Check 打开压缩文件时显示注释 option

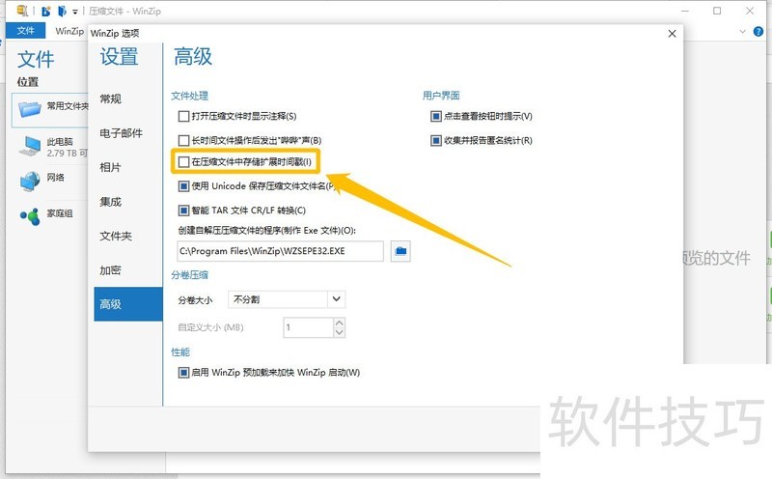tap(184, 116)
